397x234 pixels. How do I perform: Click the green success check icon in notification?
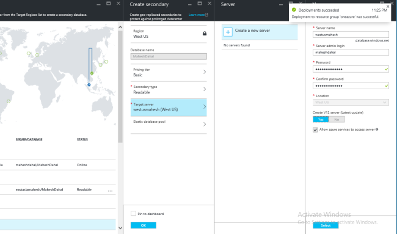294,10
